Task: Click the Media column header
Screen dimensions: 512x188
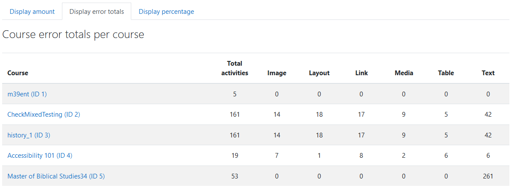Action: click(x=404, y=73)
